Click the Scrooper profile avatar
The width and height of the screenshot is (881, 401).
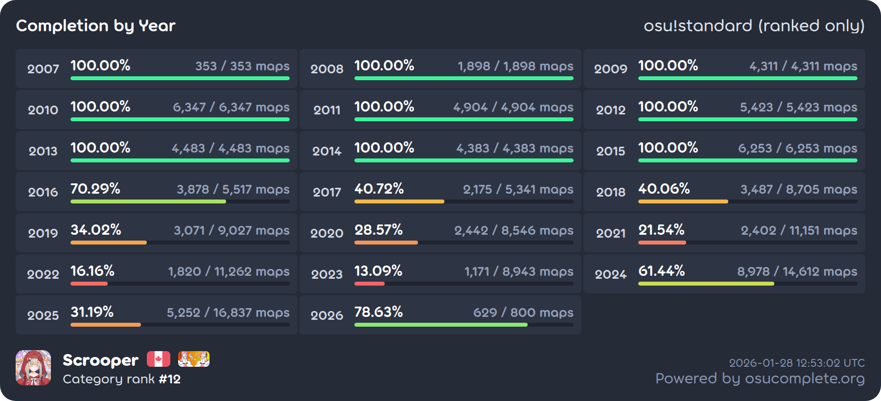tap(33, 368)
